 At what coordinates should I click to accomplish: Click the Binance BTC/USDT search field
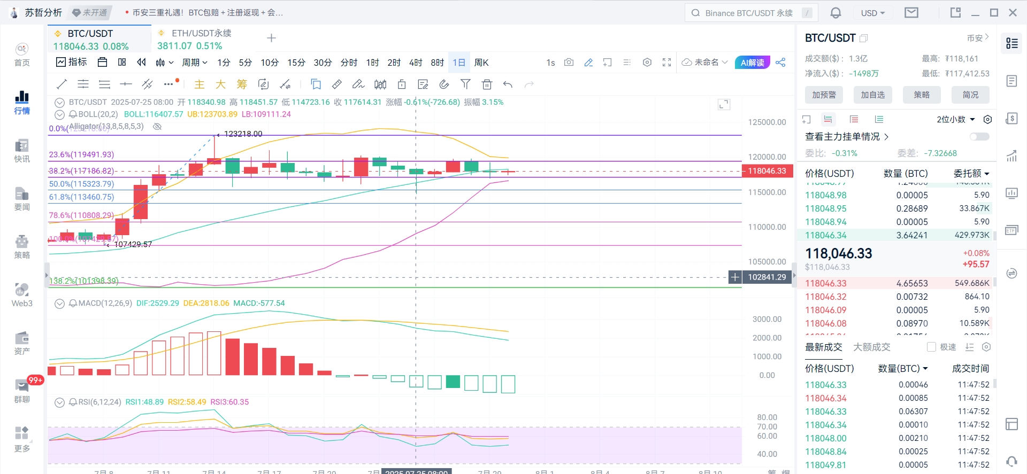752,13
